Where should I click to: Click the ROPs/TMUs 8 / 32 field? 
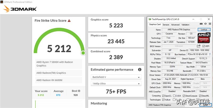[x=168, y=54]
